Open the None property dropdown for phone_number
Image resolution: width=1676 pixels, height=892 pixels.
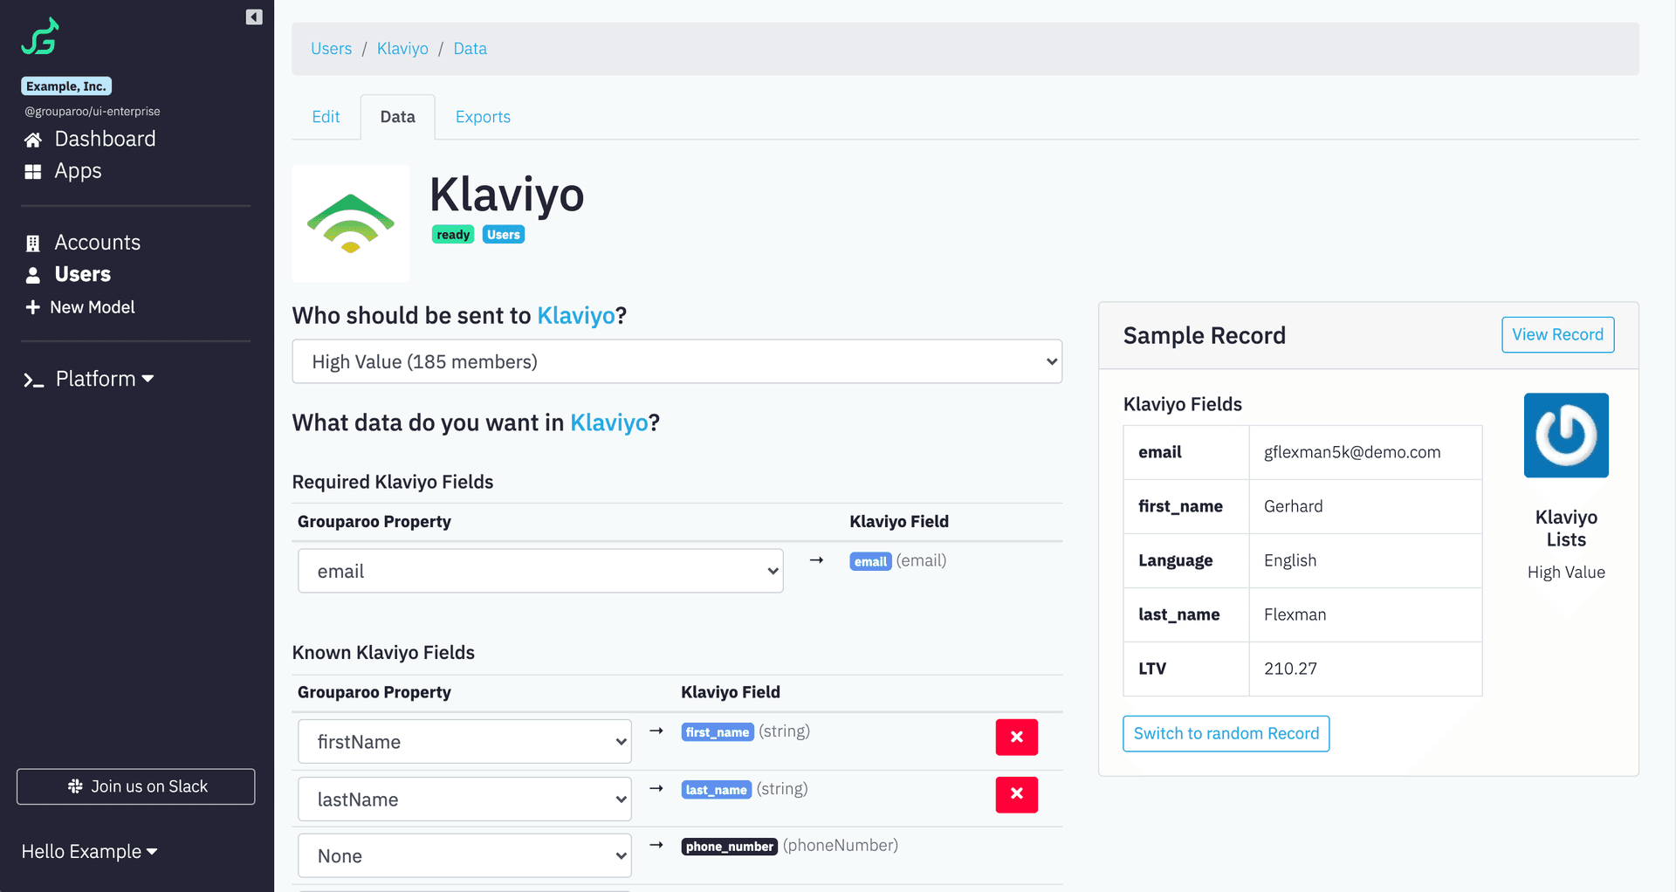click(x=464, y=856)
